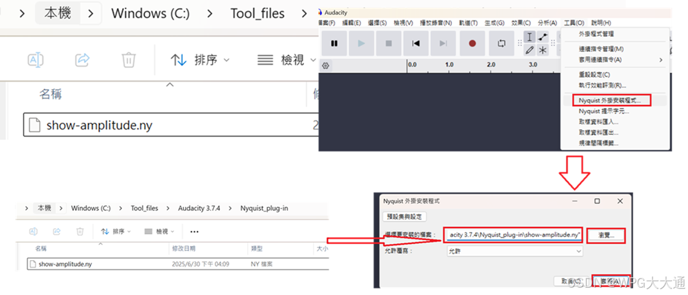The width and height of the screenshot is (688, 295).
Task: Choose 規律間隔標籤... menu entry
Action: [615, 143]
